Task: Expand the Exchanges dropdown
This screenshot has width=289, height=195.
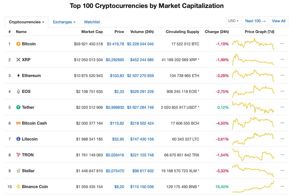Action: tap(64, 22)
